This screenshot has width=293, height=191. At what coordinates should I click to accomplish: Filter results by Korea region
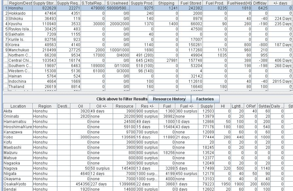tap(147, 44)
